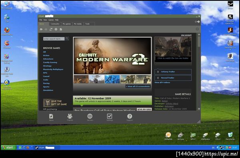Click the Steam store page scroll down arrow
This screenshot has width=240, height=158.
(x=199, y=109)
